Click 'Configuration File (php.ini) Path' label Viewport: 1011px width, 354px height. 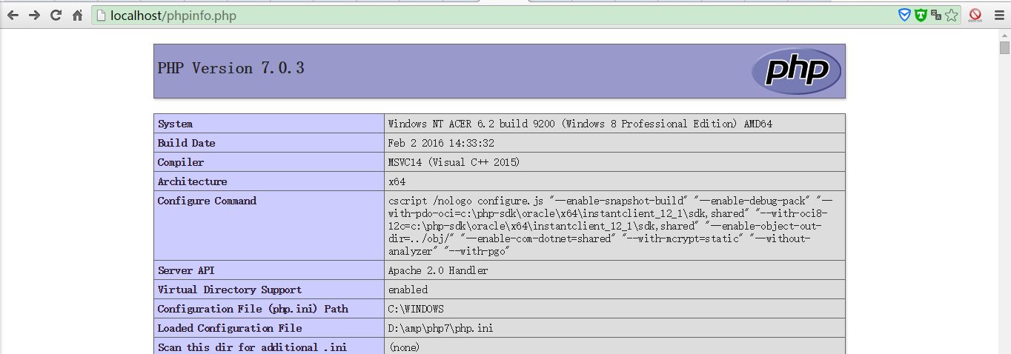click(253, 309)
